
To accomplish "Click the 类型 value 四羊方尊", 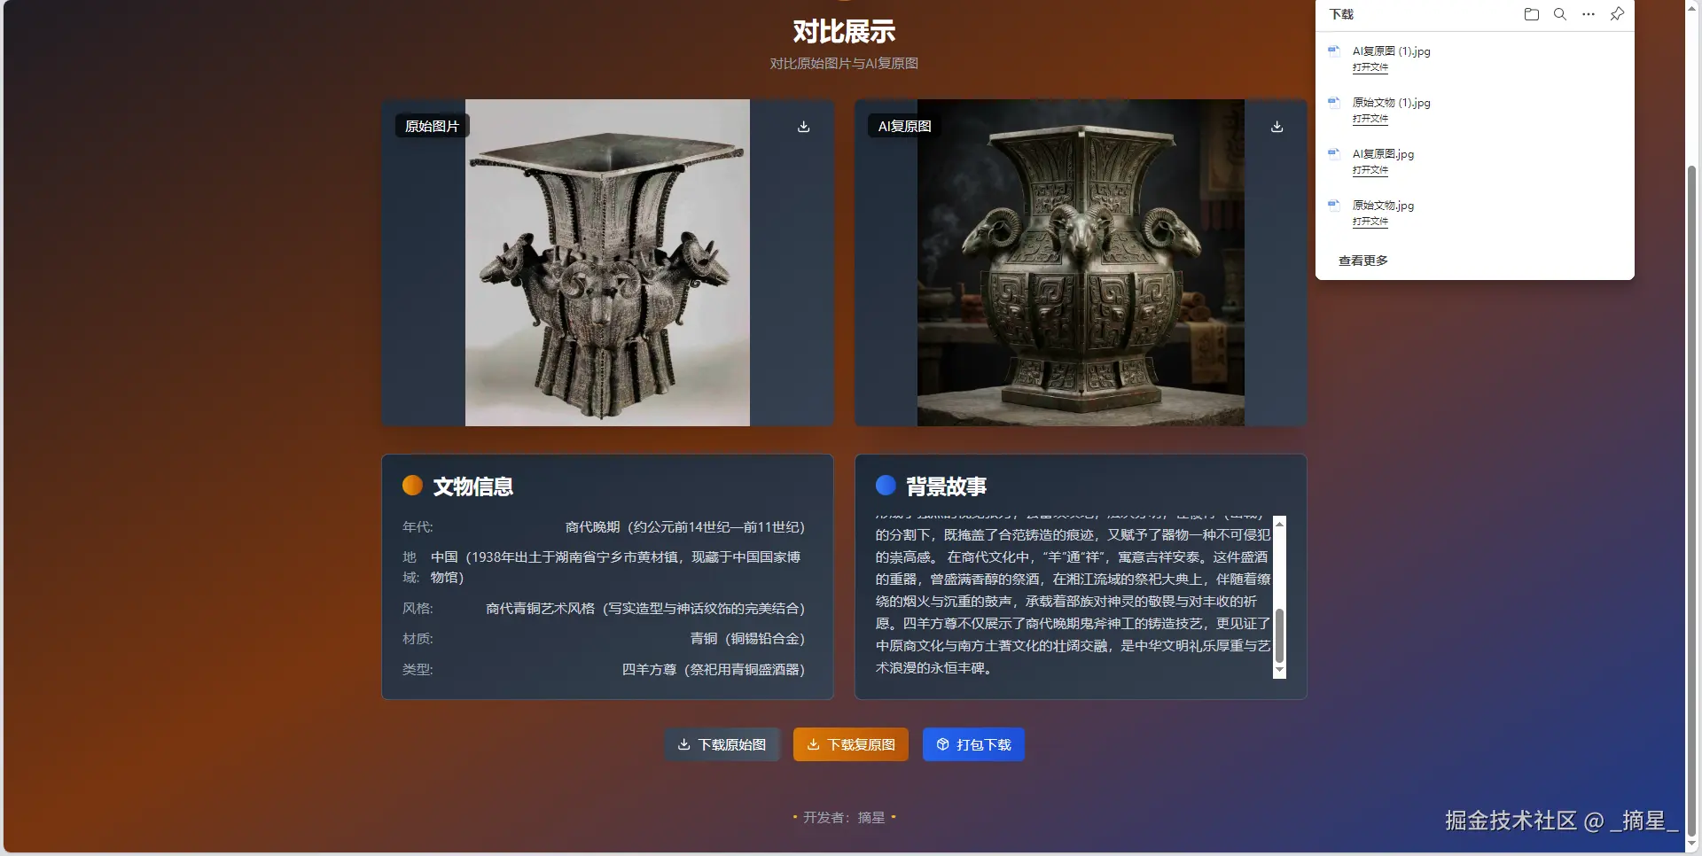I will [714, 670].
